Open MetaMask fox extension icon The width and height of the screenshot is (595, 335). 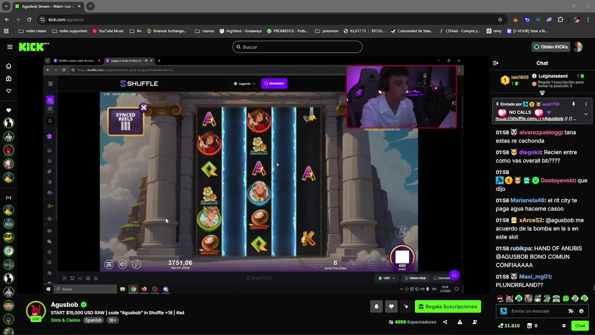(x=516, y=20)
